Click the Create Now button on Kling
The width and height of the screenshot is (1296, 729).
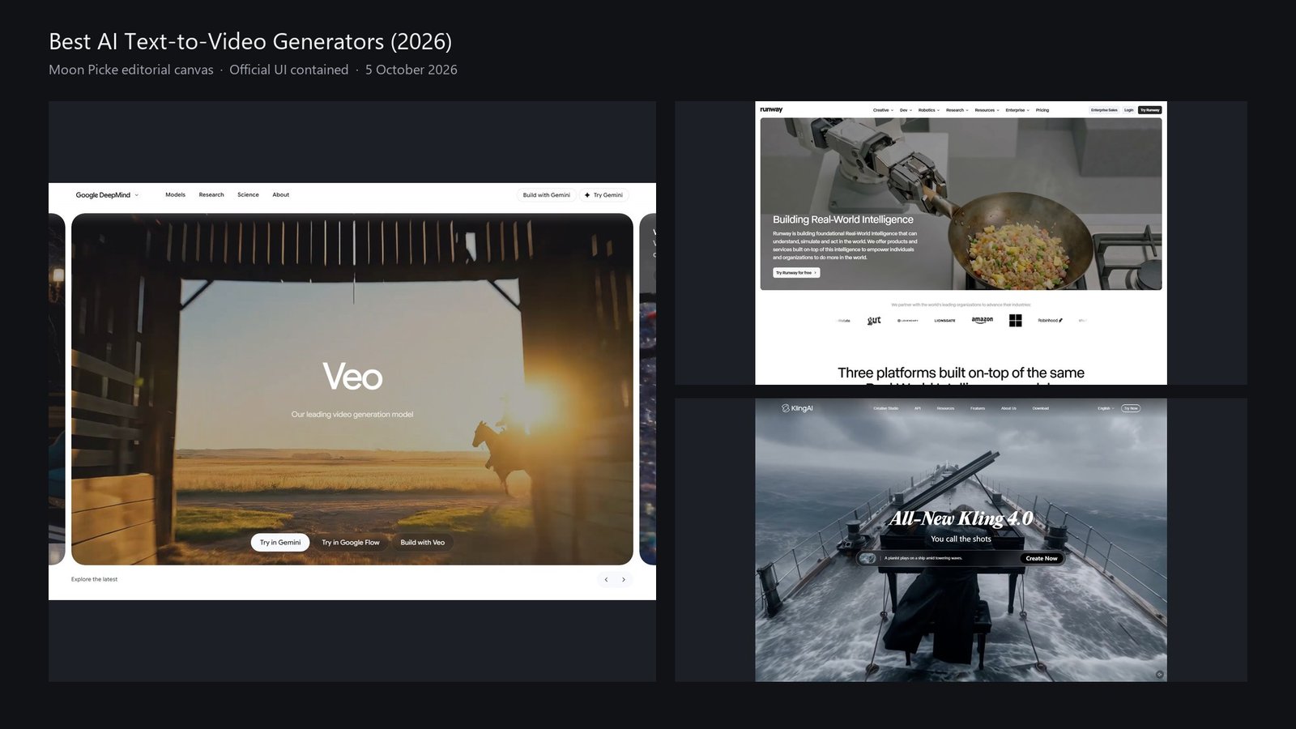1042,558
